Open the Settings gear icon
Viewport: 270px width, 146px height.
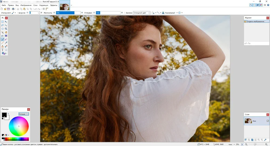coord(265,5)
